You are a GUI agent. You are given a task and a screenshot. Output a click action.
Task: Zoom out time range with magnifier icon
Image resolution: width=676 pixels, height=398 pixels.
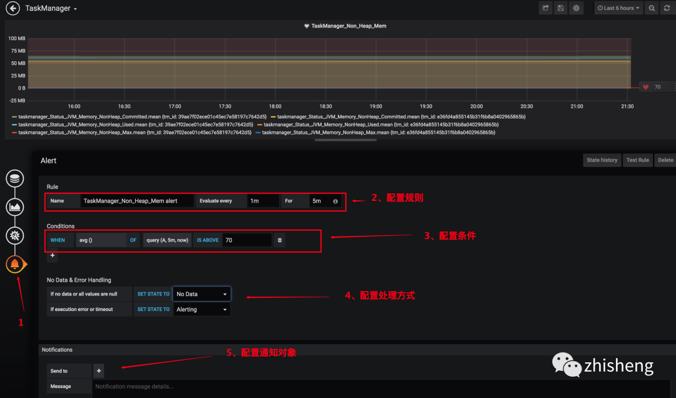tap(652, 8)
